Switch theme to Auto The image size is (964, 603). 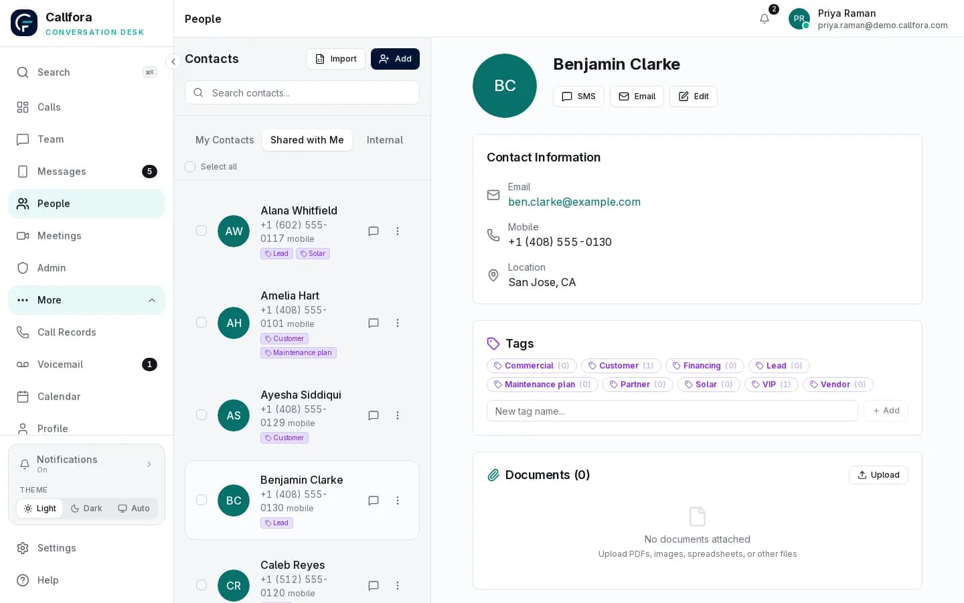pyautogui.click(x=134, y=509)
